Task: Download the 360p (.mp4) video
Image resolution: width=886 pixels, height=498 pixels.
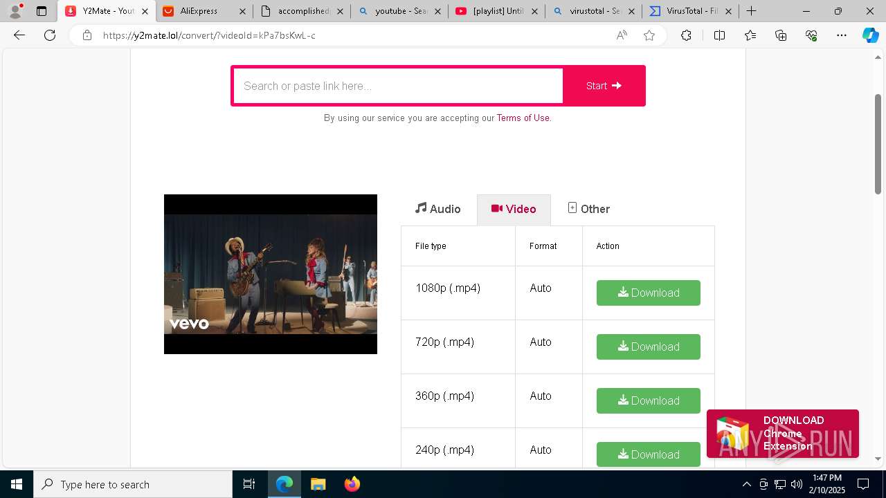Action: click(649, 400)
